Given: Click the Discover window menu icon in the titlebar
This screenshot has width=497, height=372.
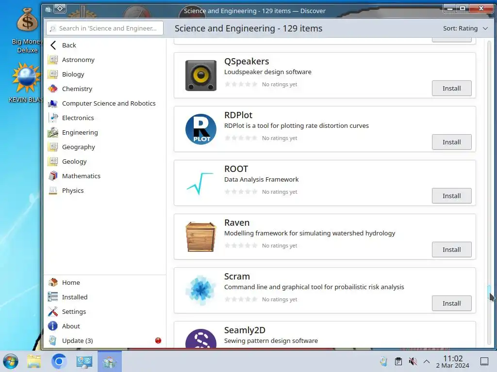Looking at the screenshot, I should tap(48, 10).
